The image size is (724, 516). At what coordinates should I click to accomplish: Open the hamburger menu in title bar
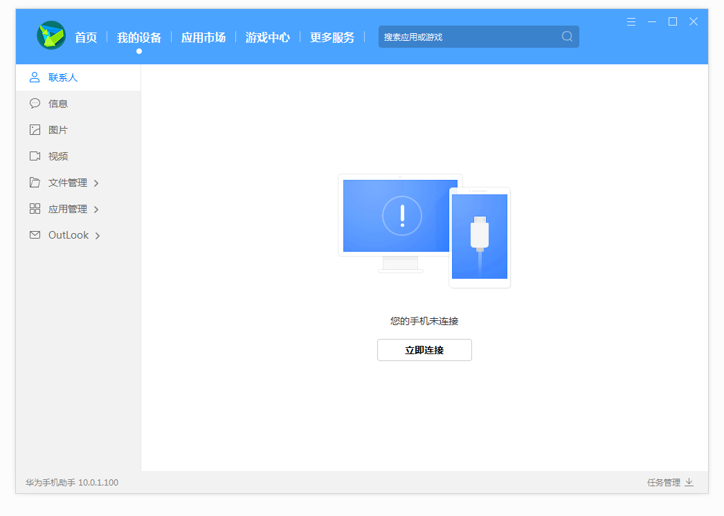click(631, 21)
